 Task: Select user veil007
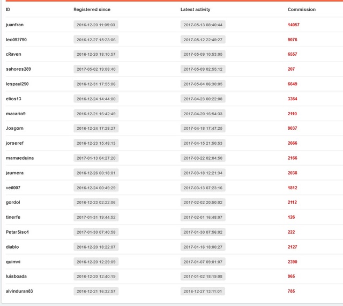tap(13, 188)
